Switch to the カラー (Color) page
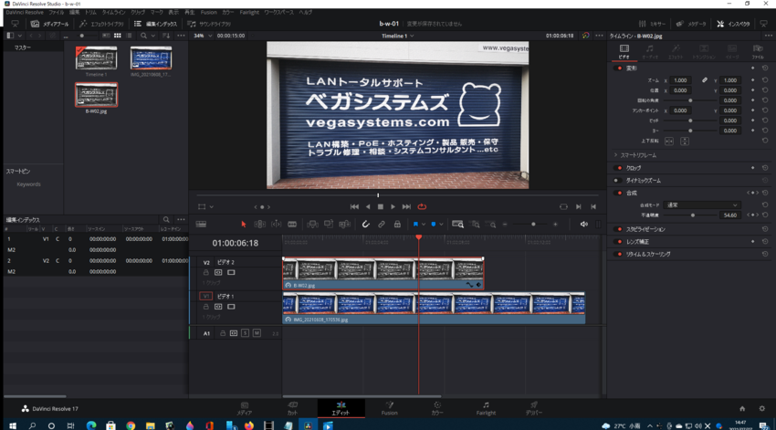This screenshot has width=776, height=430. pos(437,408)
